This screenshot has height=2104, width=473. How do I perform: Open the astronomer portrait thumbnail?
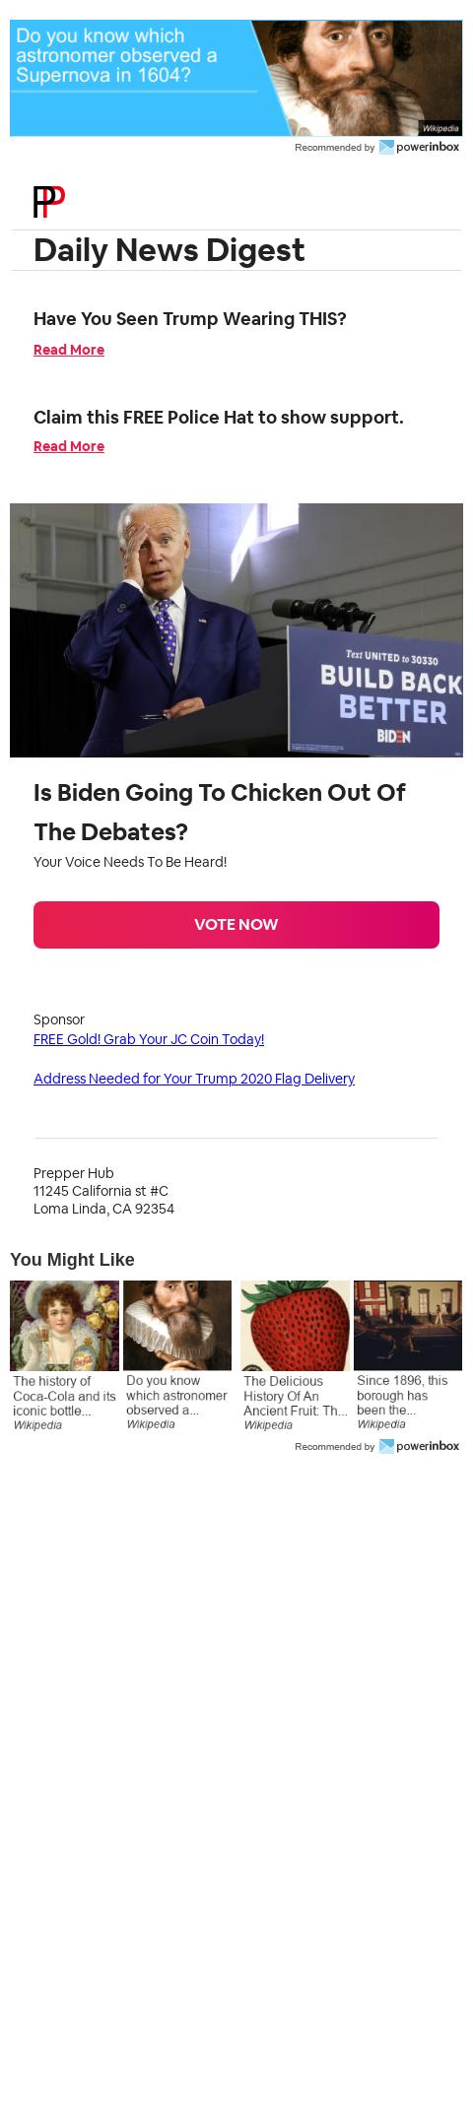pyautogui.click(x=177, y=1326)
